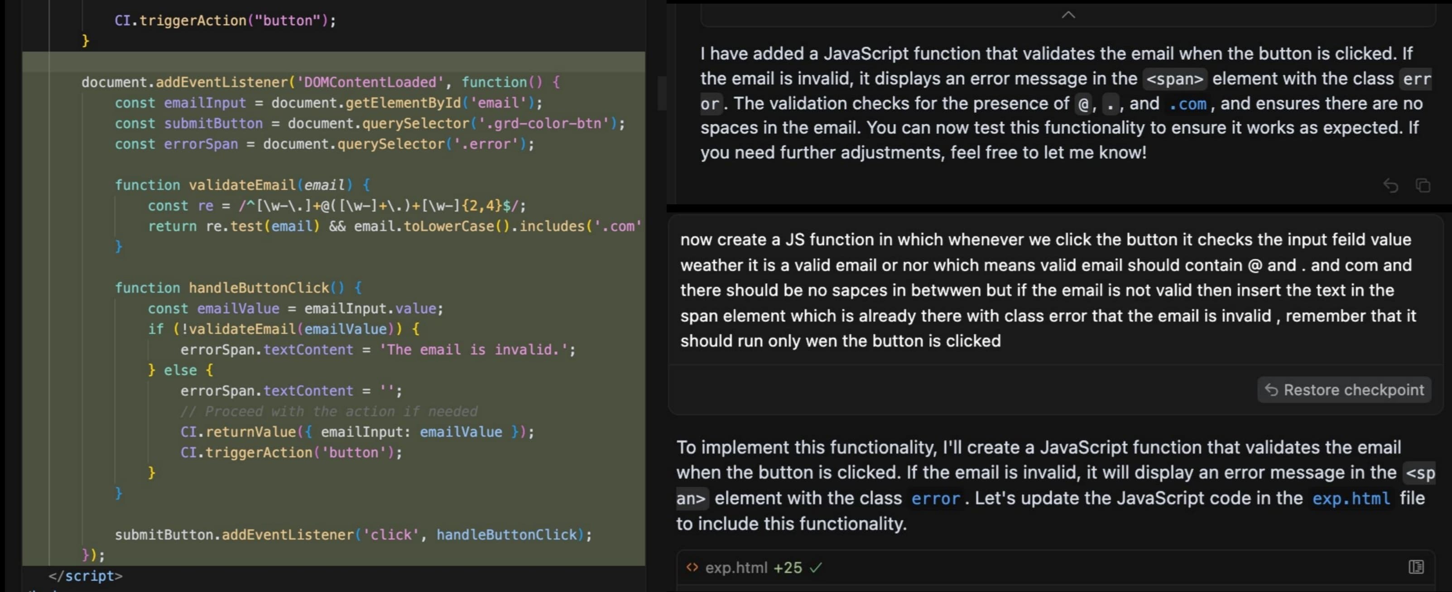1452x592 pixels.
Task: Click the closing '</script>' tag line
Action: click(85, 576)
